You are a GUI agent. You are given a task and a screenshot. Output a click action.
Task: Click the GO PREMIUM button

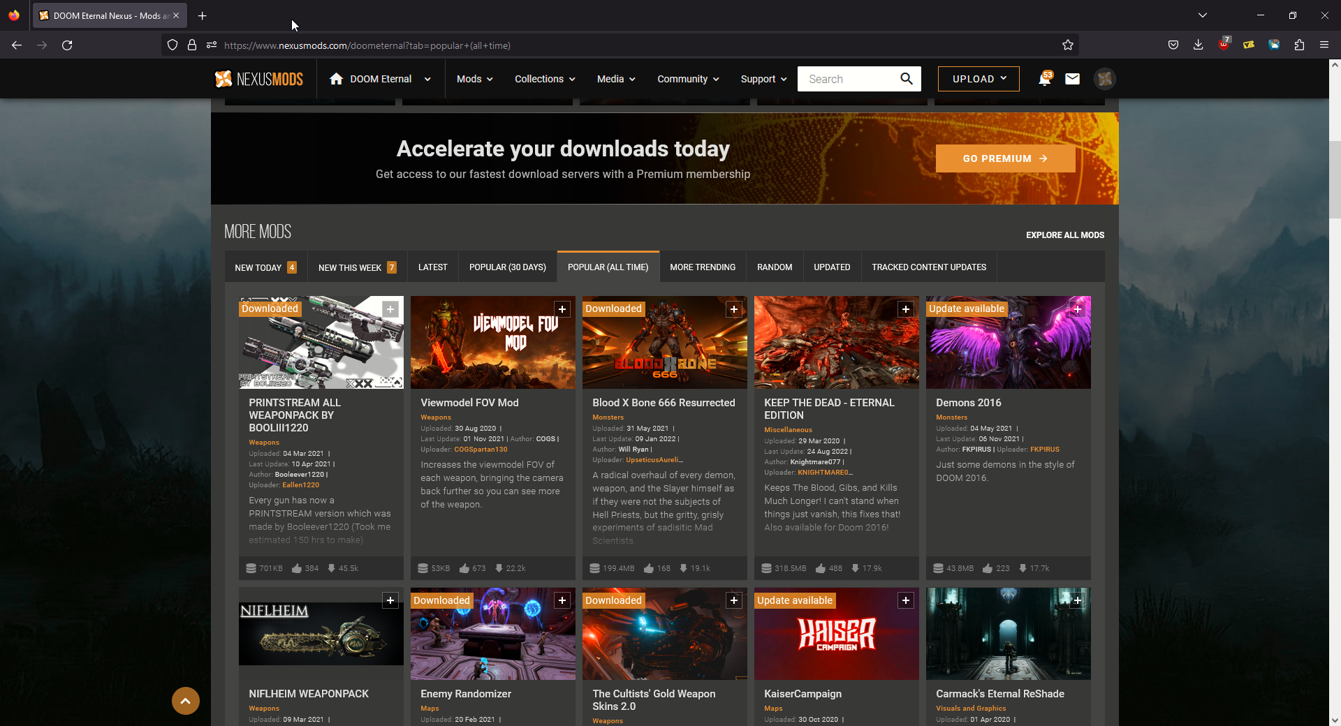(x=1005, y=158)
